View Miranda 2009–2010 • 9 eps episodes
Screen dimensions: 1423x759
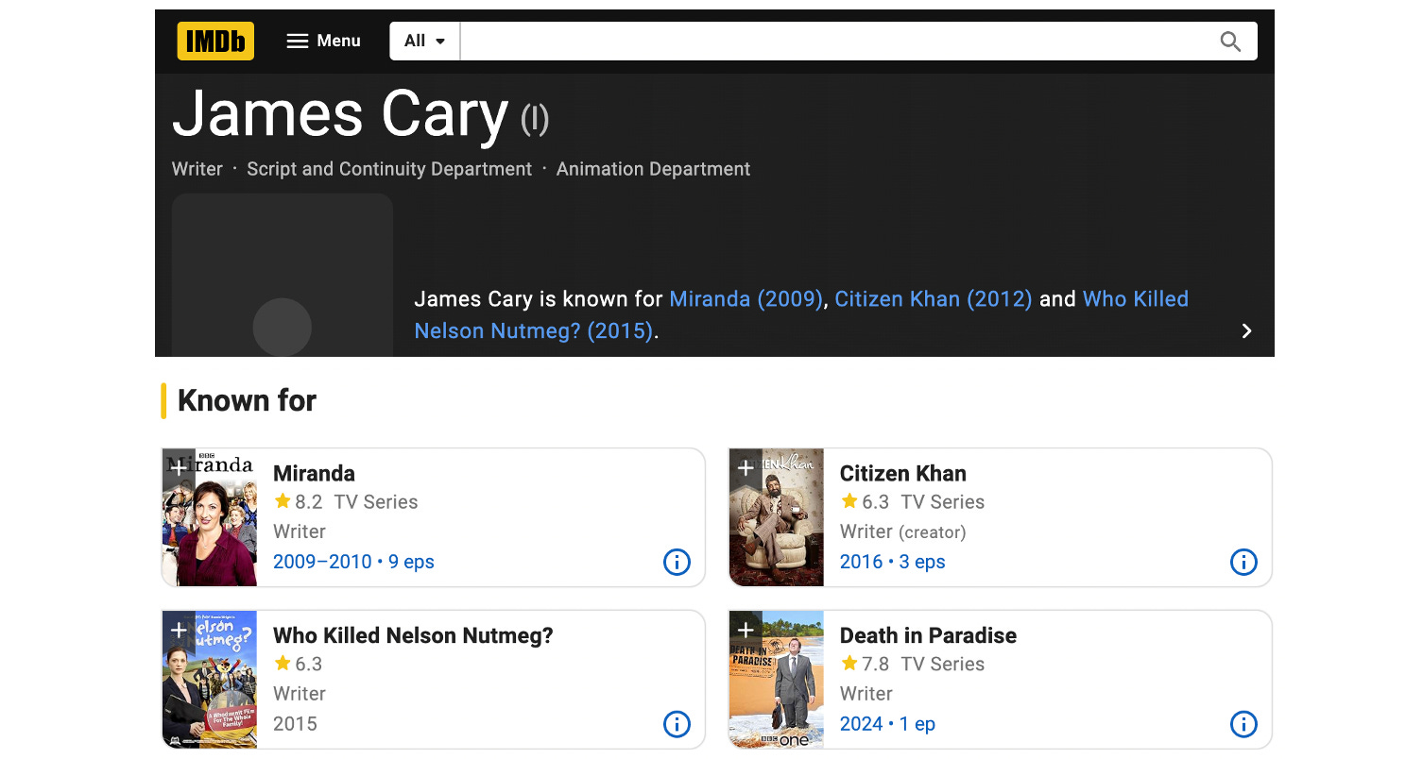click(x=353, y=562)
